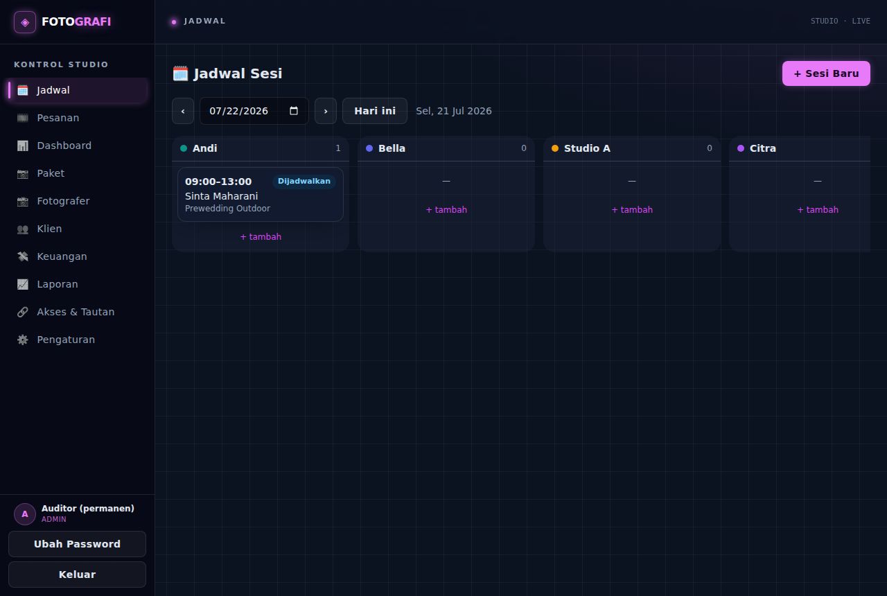
Task: Click the Auditor avatar circle
Action: [x=25, y=514]
